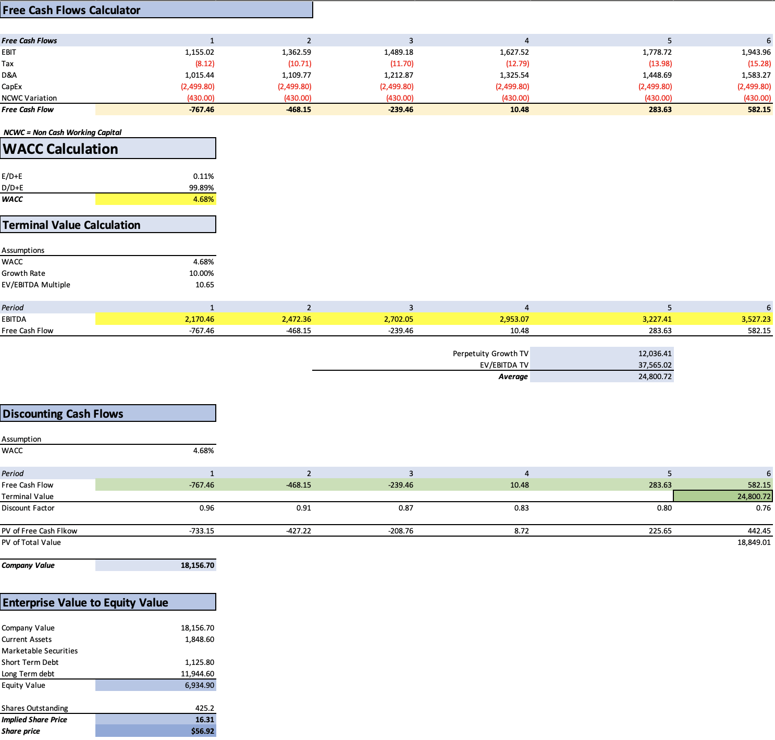Select EBIT value 1,155.02 for period 1

click(x=200, y=52)
